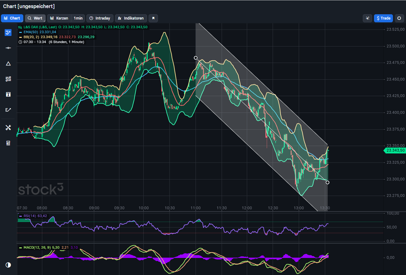Open the Chart type menu button
Image resolution: width=406 pixels, height=275 pixels.
[x=12, y=18]
